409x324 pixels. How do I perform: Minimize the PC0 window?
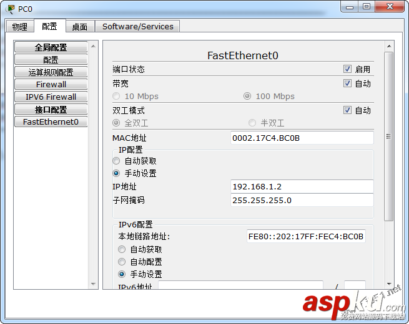pyautogui.click(x=350, y=7)
